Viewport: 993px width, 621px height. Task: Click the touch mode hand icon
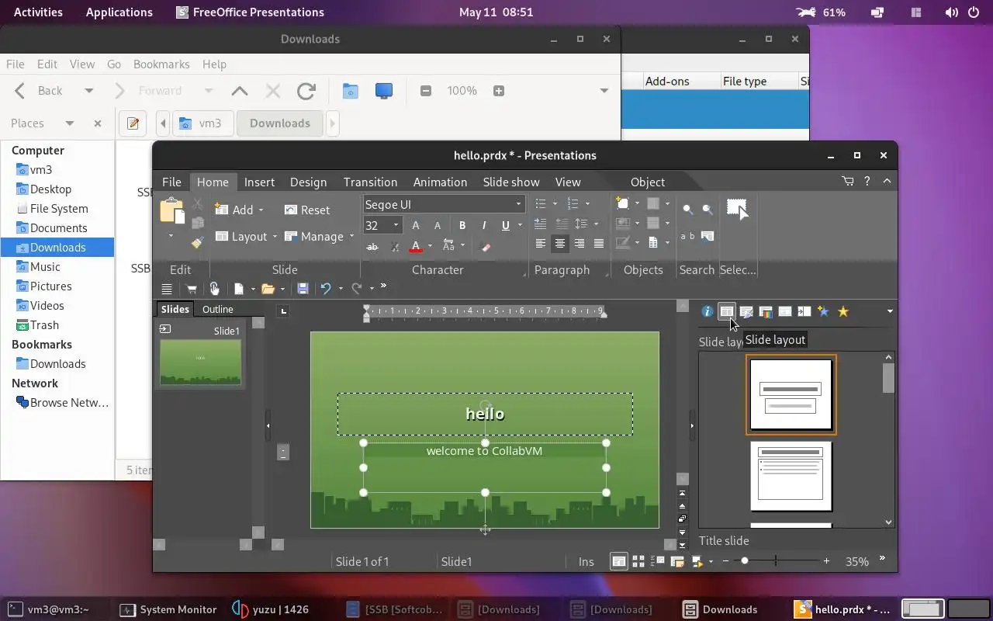[x=215, y=289]
